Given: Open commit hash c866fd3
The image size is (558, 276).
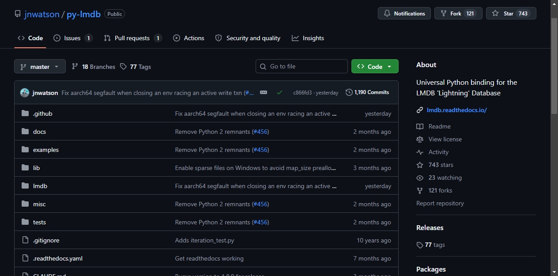Looking at the screenshot, I should tap(302, 93).
